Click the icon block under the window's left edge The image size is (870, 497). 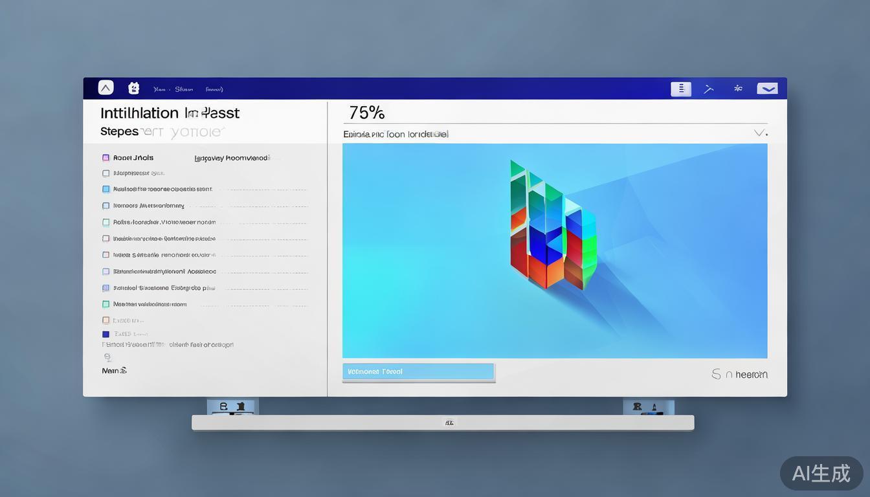232,407
